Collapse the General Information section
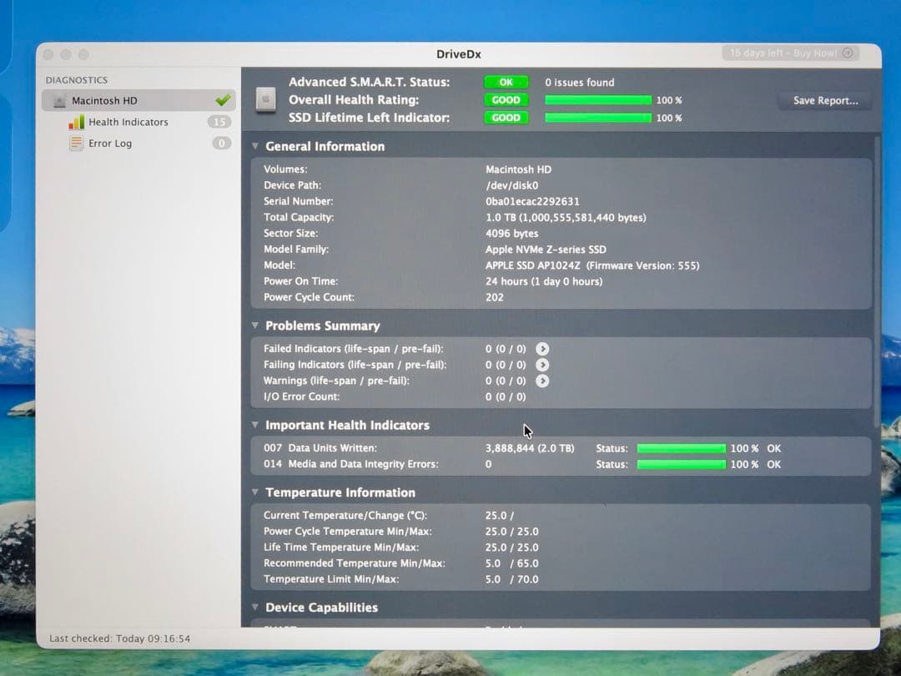The image size is (901, 676). click(255, 146)
